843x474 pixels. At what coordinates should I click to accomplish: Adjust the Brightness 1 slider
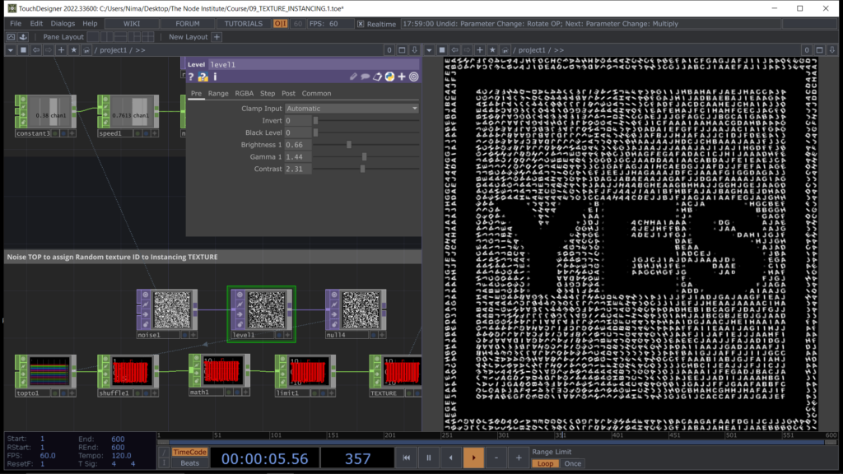(349, 145)
